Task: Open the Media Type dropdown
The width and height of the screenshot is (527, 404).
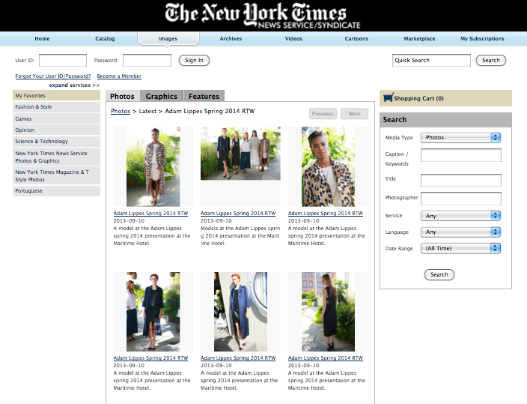Action: click(x=460, y=137)
